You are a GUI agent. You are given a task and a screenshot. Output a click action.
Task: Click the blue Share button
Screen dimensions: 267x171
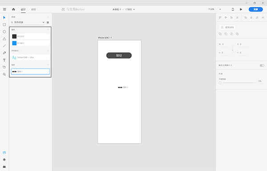255,9
